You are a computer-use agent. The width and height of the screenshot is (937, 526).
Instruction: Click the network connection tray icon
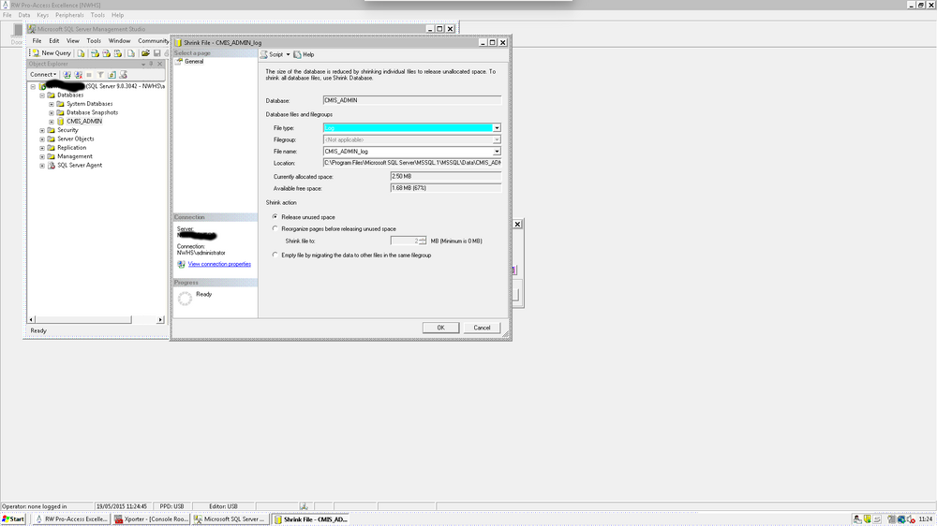pos(901,519)
